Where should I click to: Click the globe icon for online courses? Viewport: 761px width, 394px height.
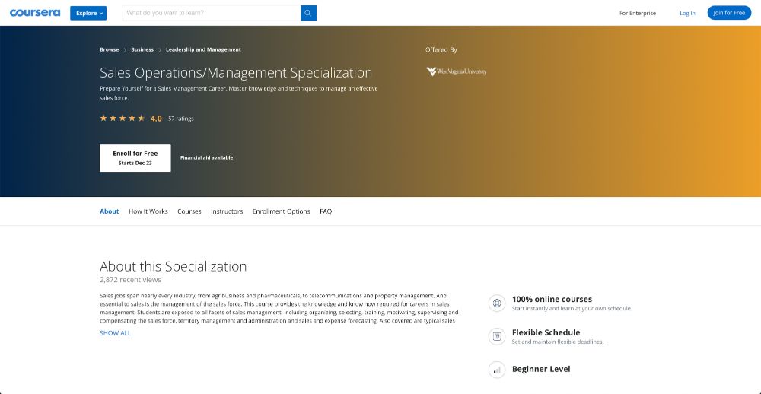pos(496,303)
